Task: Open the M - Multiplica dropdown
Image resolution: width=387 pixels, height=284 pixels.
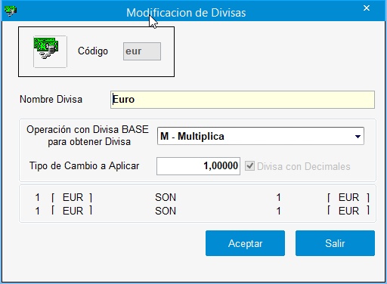Action: pos(261,136)
